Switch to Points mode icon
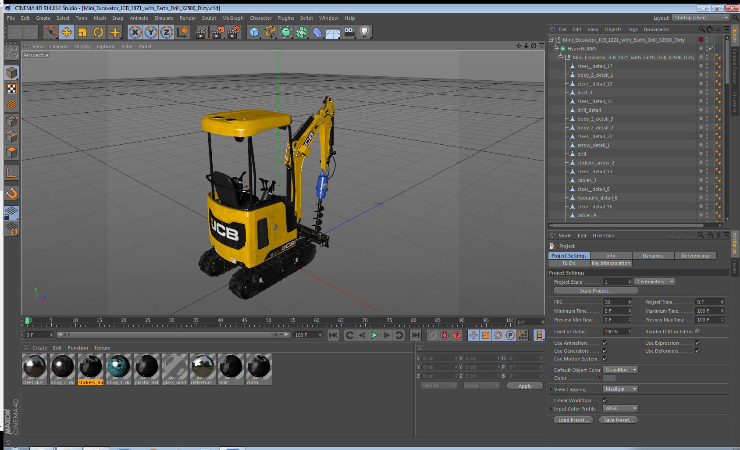This screenshot has height=450, width=740. click(x=11, y=121)
